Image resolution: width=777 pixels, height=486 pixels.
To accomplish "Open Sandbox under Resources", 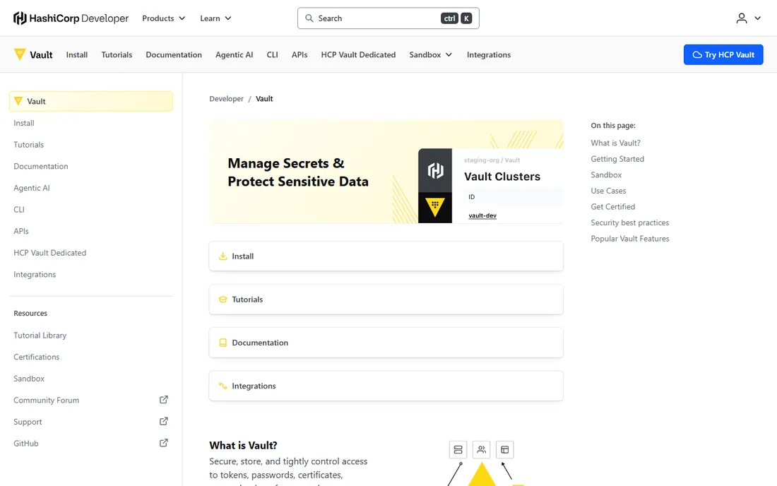I will click(29, 379).
